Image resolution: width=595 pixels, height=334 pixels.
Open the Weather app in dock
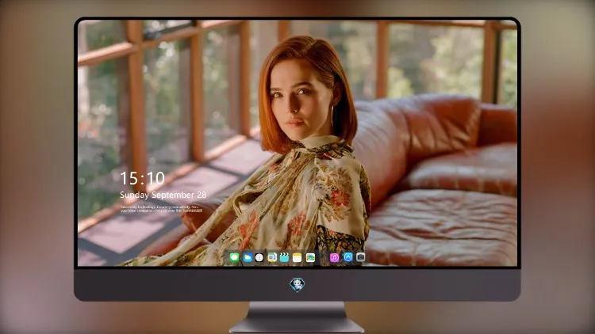pyautogui.click(x=247, y=257)
